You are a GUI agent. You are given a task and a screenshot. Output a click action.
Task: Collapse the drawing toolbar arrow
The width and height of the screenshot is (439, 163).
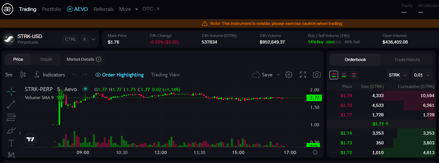20,133
